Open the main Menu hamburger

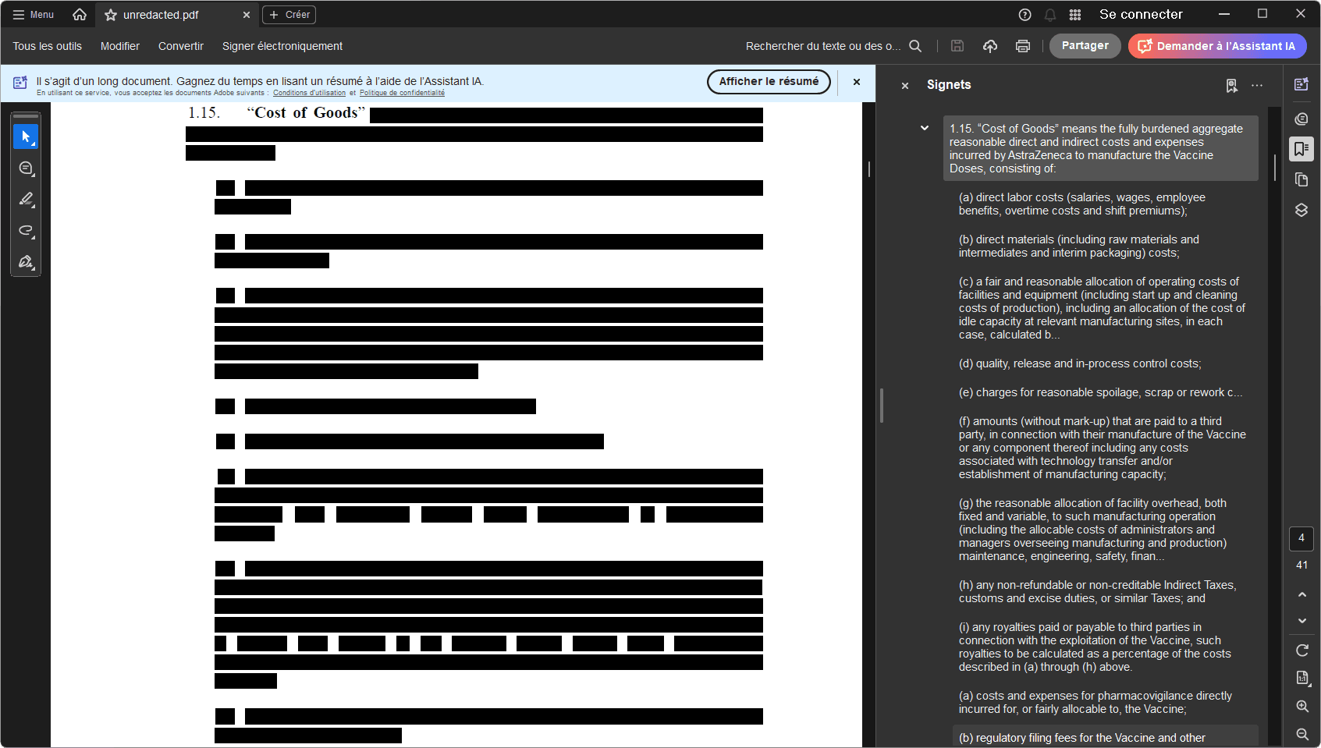tap(34, 15)
